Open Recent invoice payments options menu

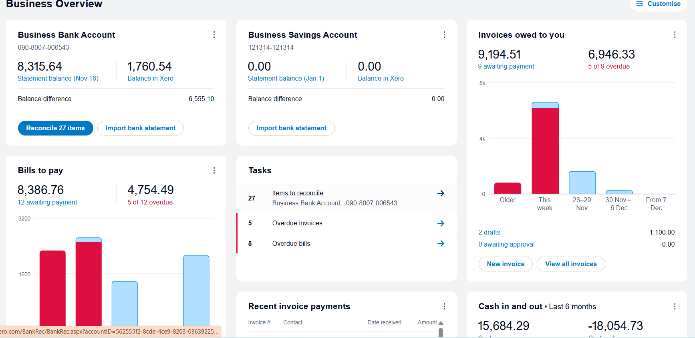click(444, 307)
